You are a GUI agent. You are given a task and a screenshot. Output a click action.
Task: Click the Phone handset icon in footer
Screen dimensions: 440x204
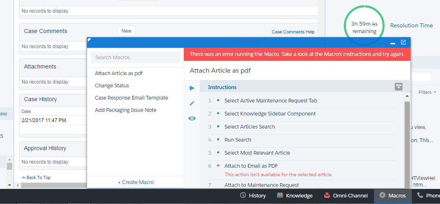[420, 195]
